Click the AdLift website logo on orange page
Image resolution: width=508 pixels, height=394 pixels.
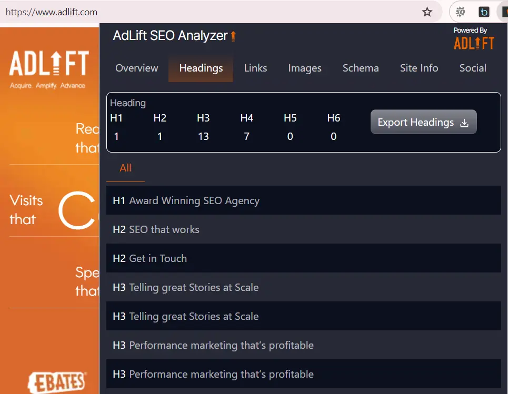pyautogui.click(x=49, y=63)
